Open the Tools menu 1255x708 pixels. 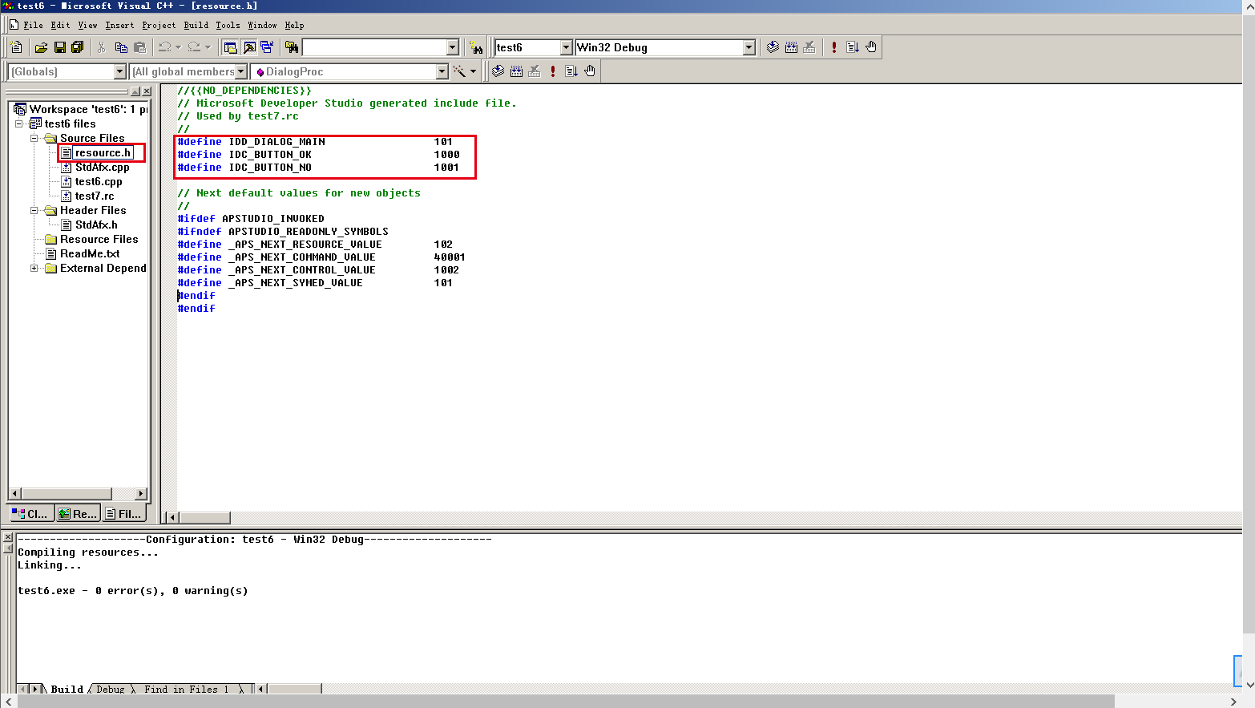[x=228, y=25]
